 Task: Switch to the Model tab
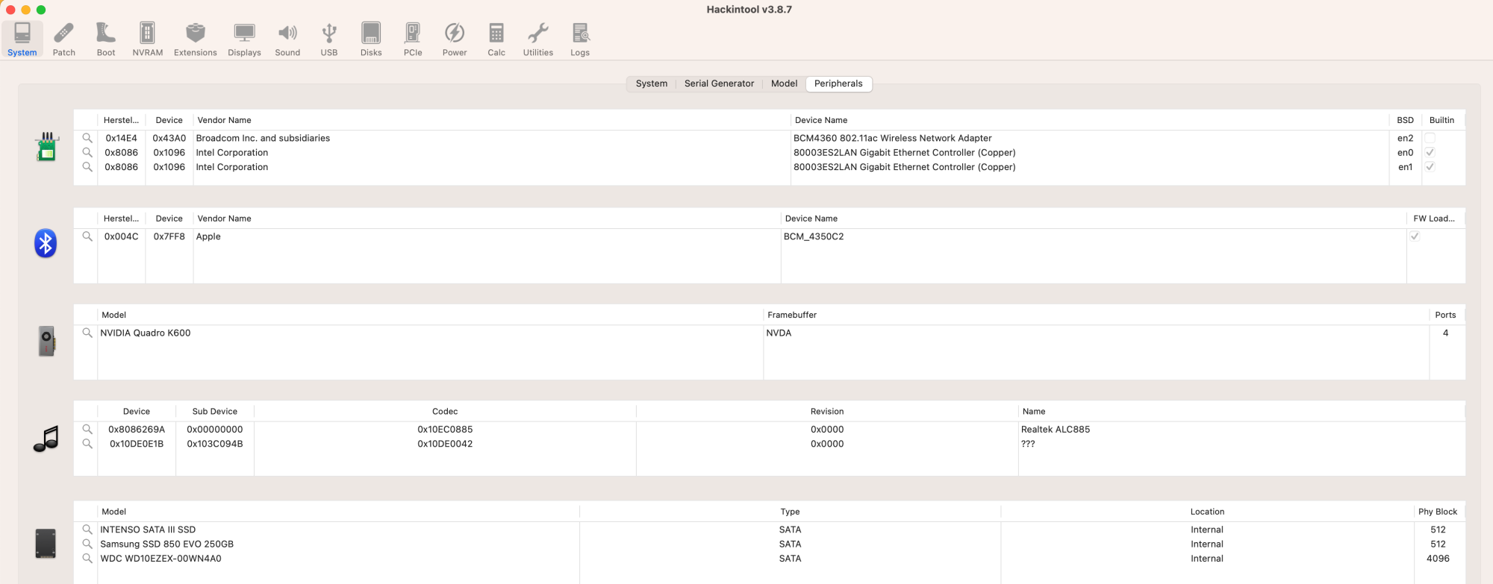(x=784, y=84)
